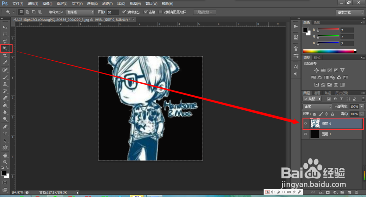Lock all padlock icon

(332, 114)
